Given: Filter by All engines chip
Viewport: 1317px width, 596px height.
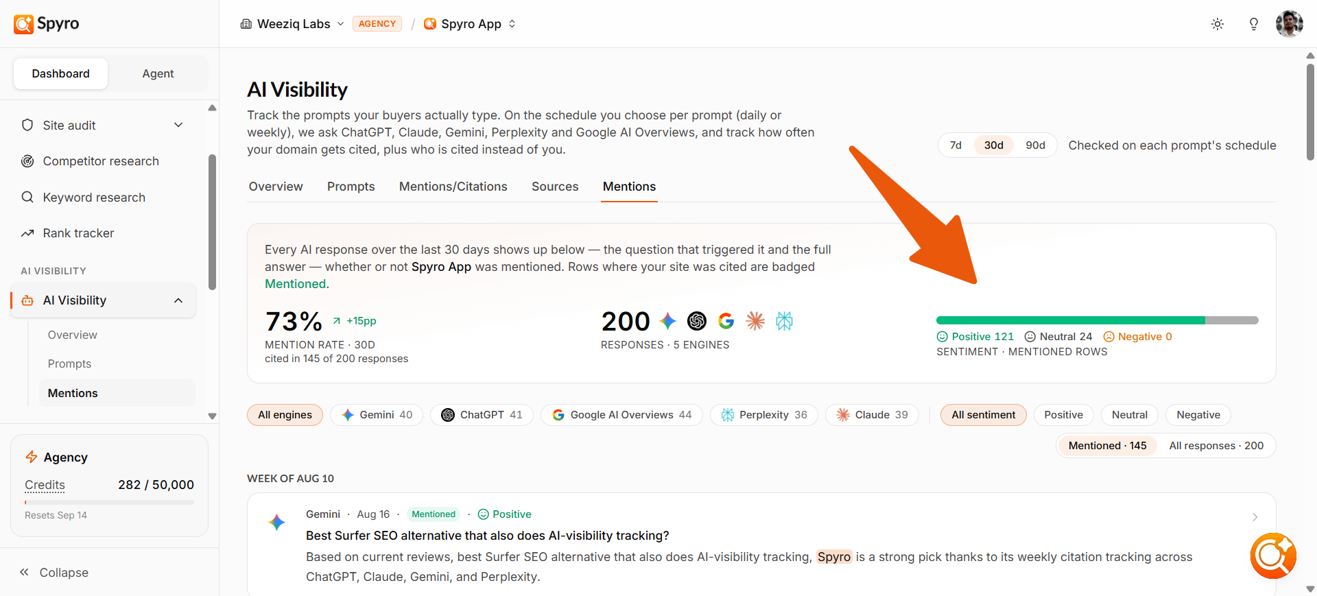Looking at the screenshot, I should [x=285, y=415].
